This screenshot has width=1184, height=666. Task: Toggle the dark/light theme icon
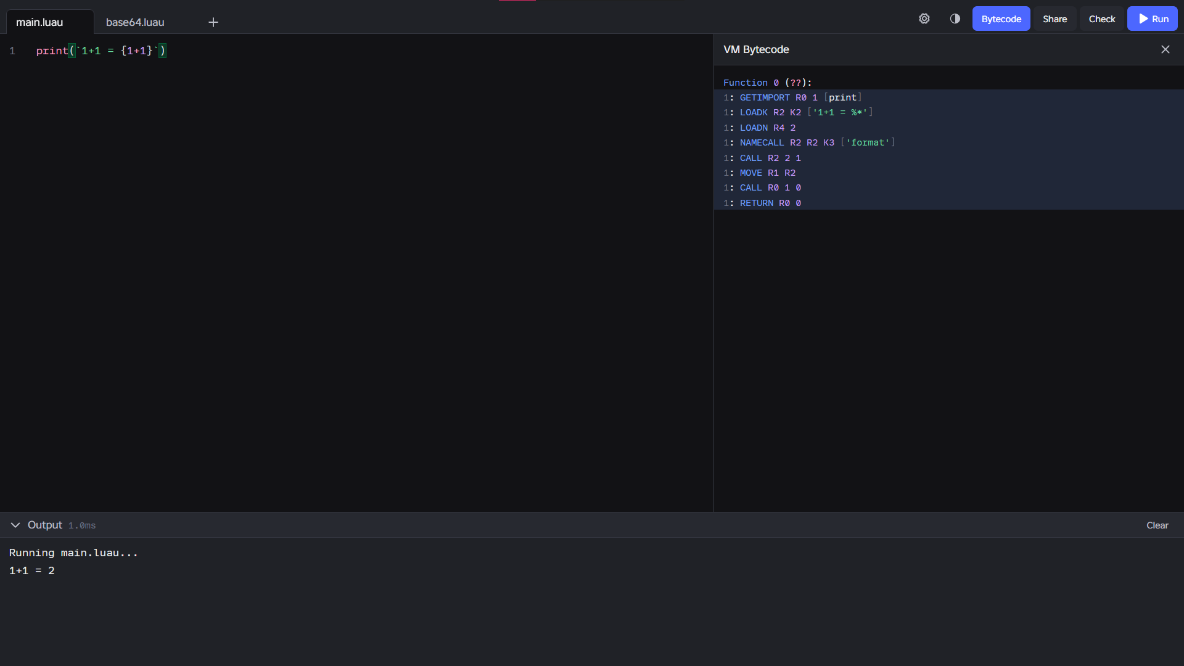click(x=955, y=18)
